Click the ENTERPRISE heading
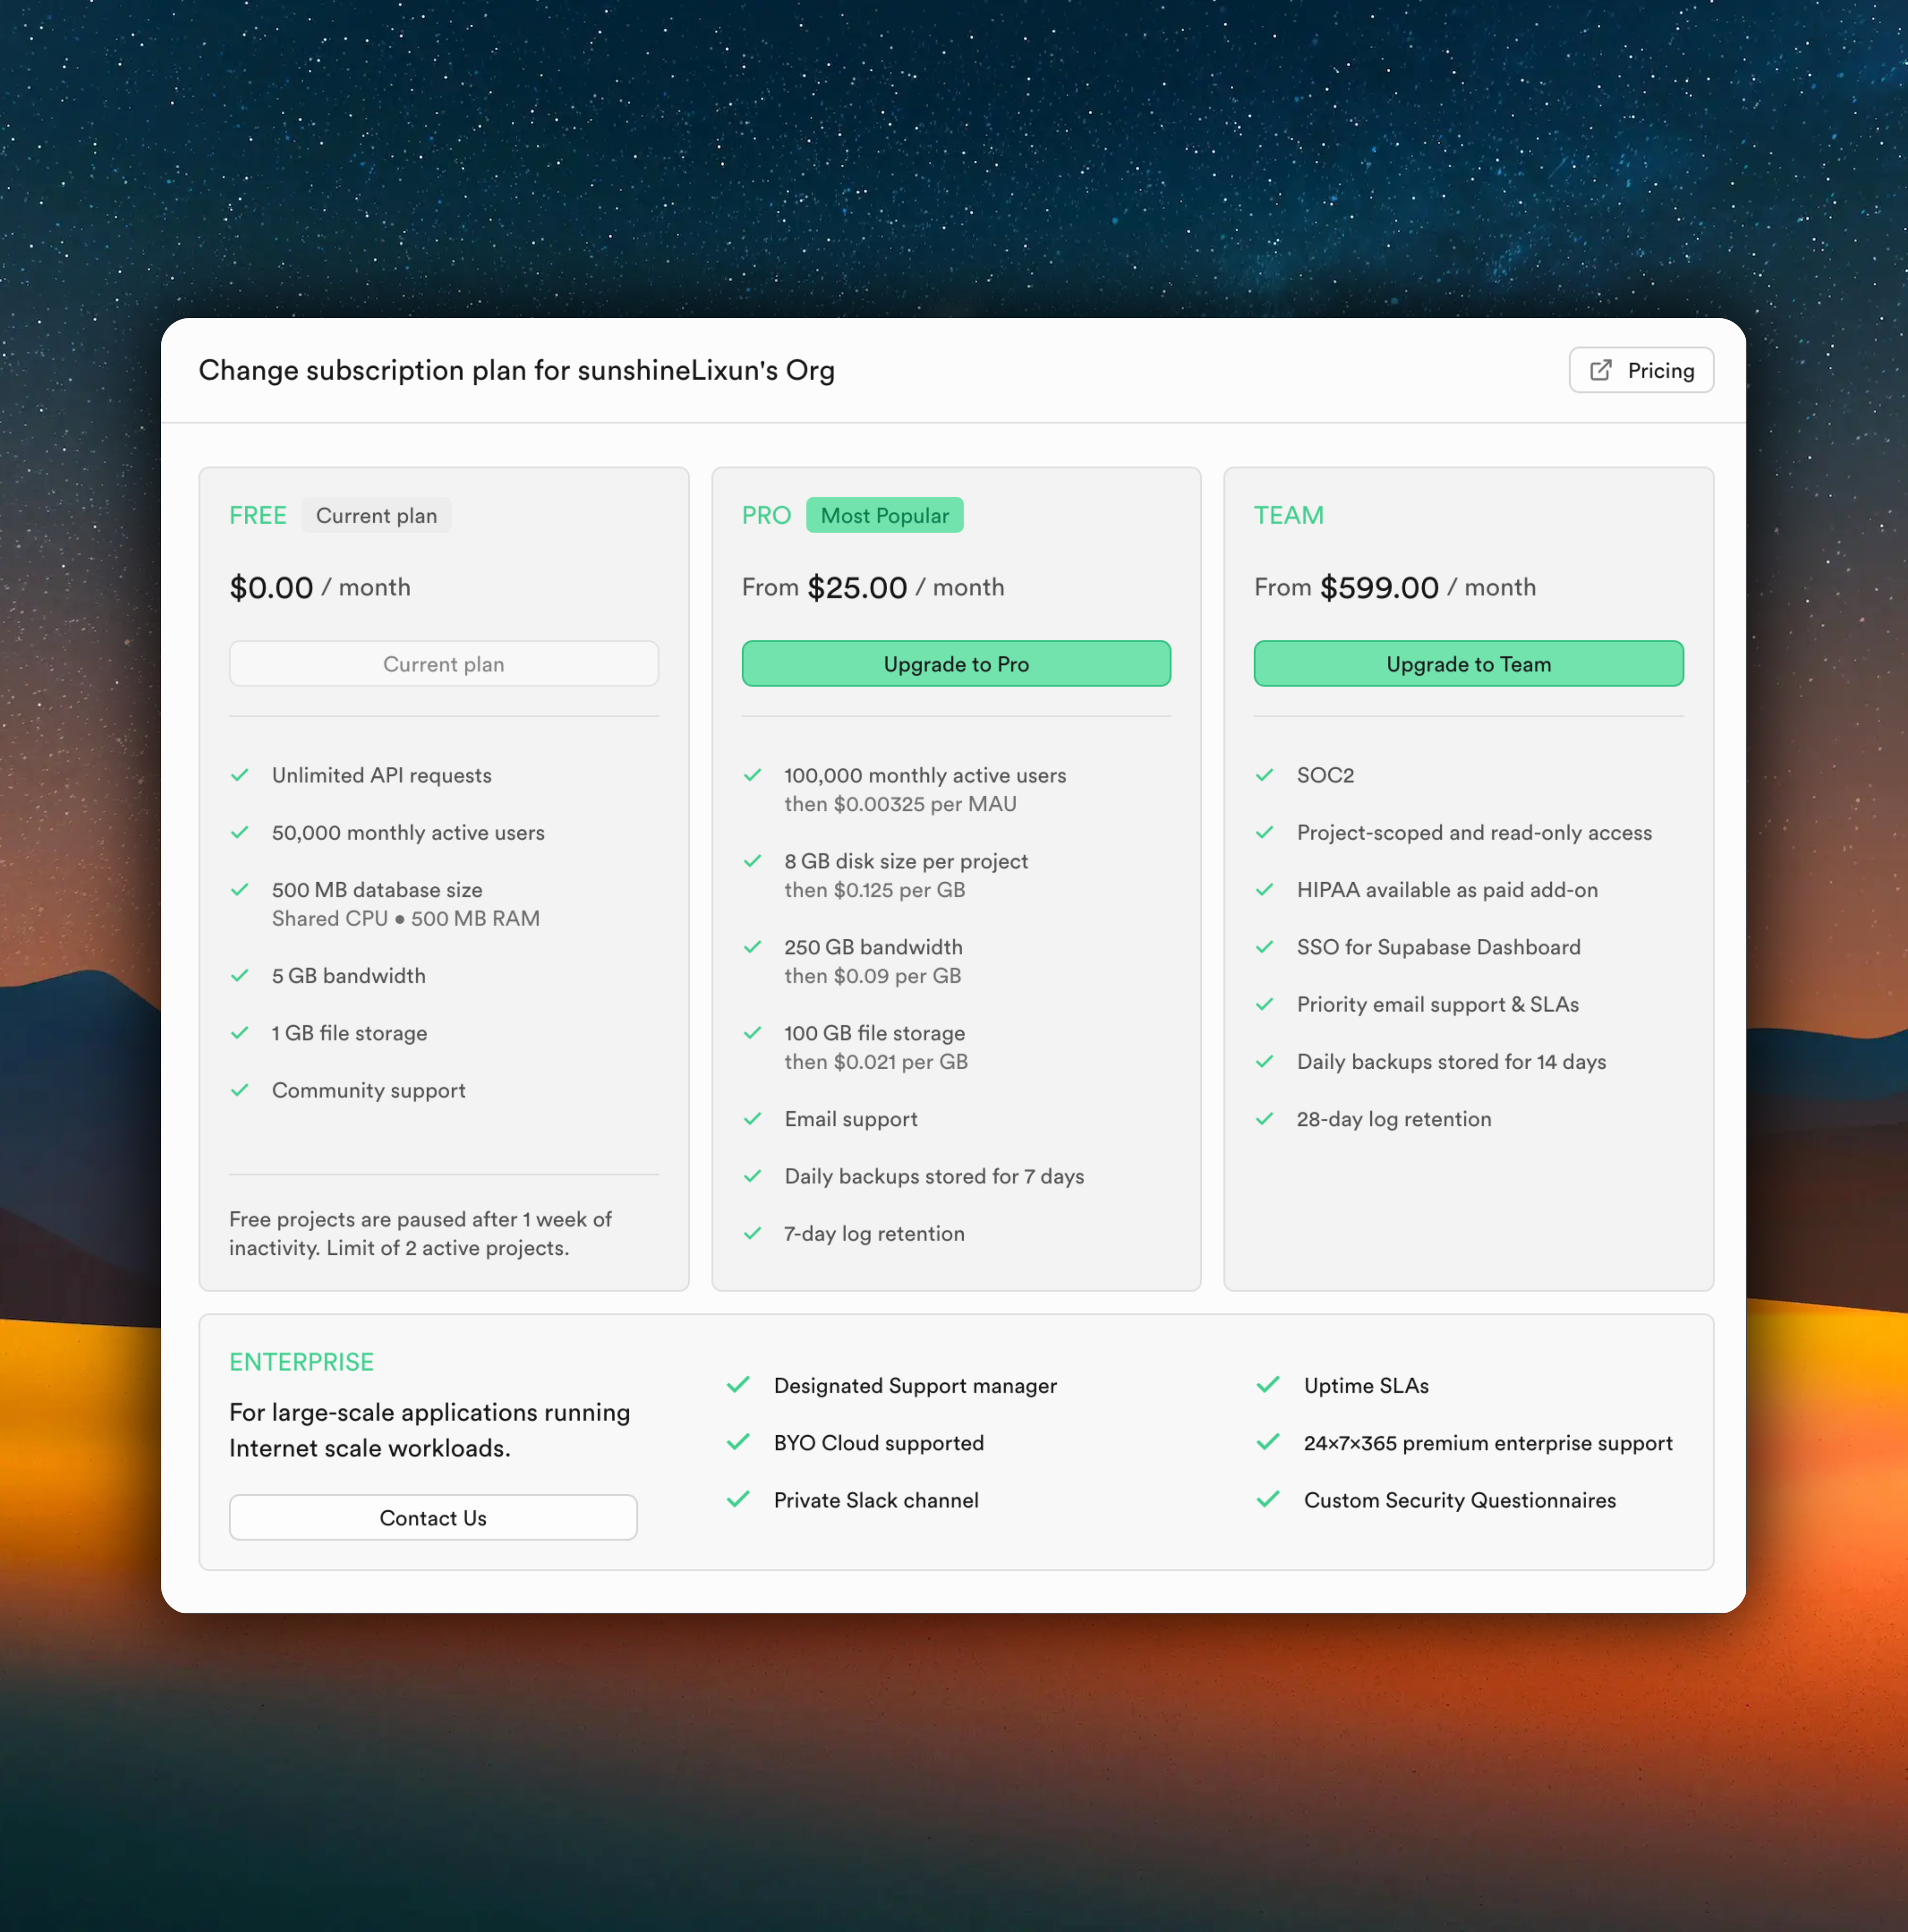This screenshot has height=1932, width=1908. pyautogui.click(x=301, y=1362)
